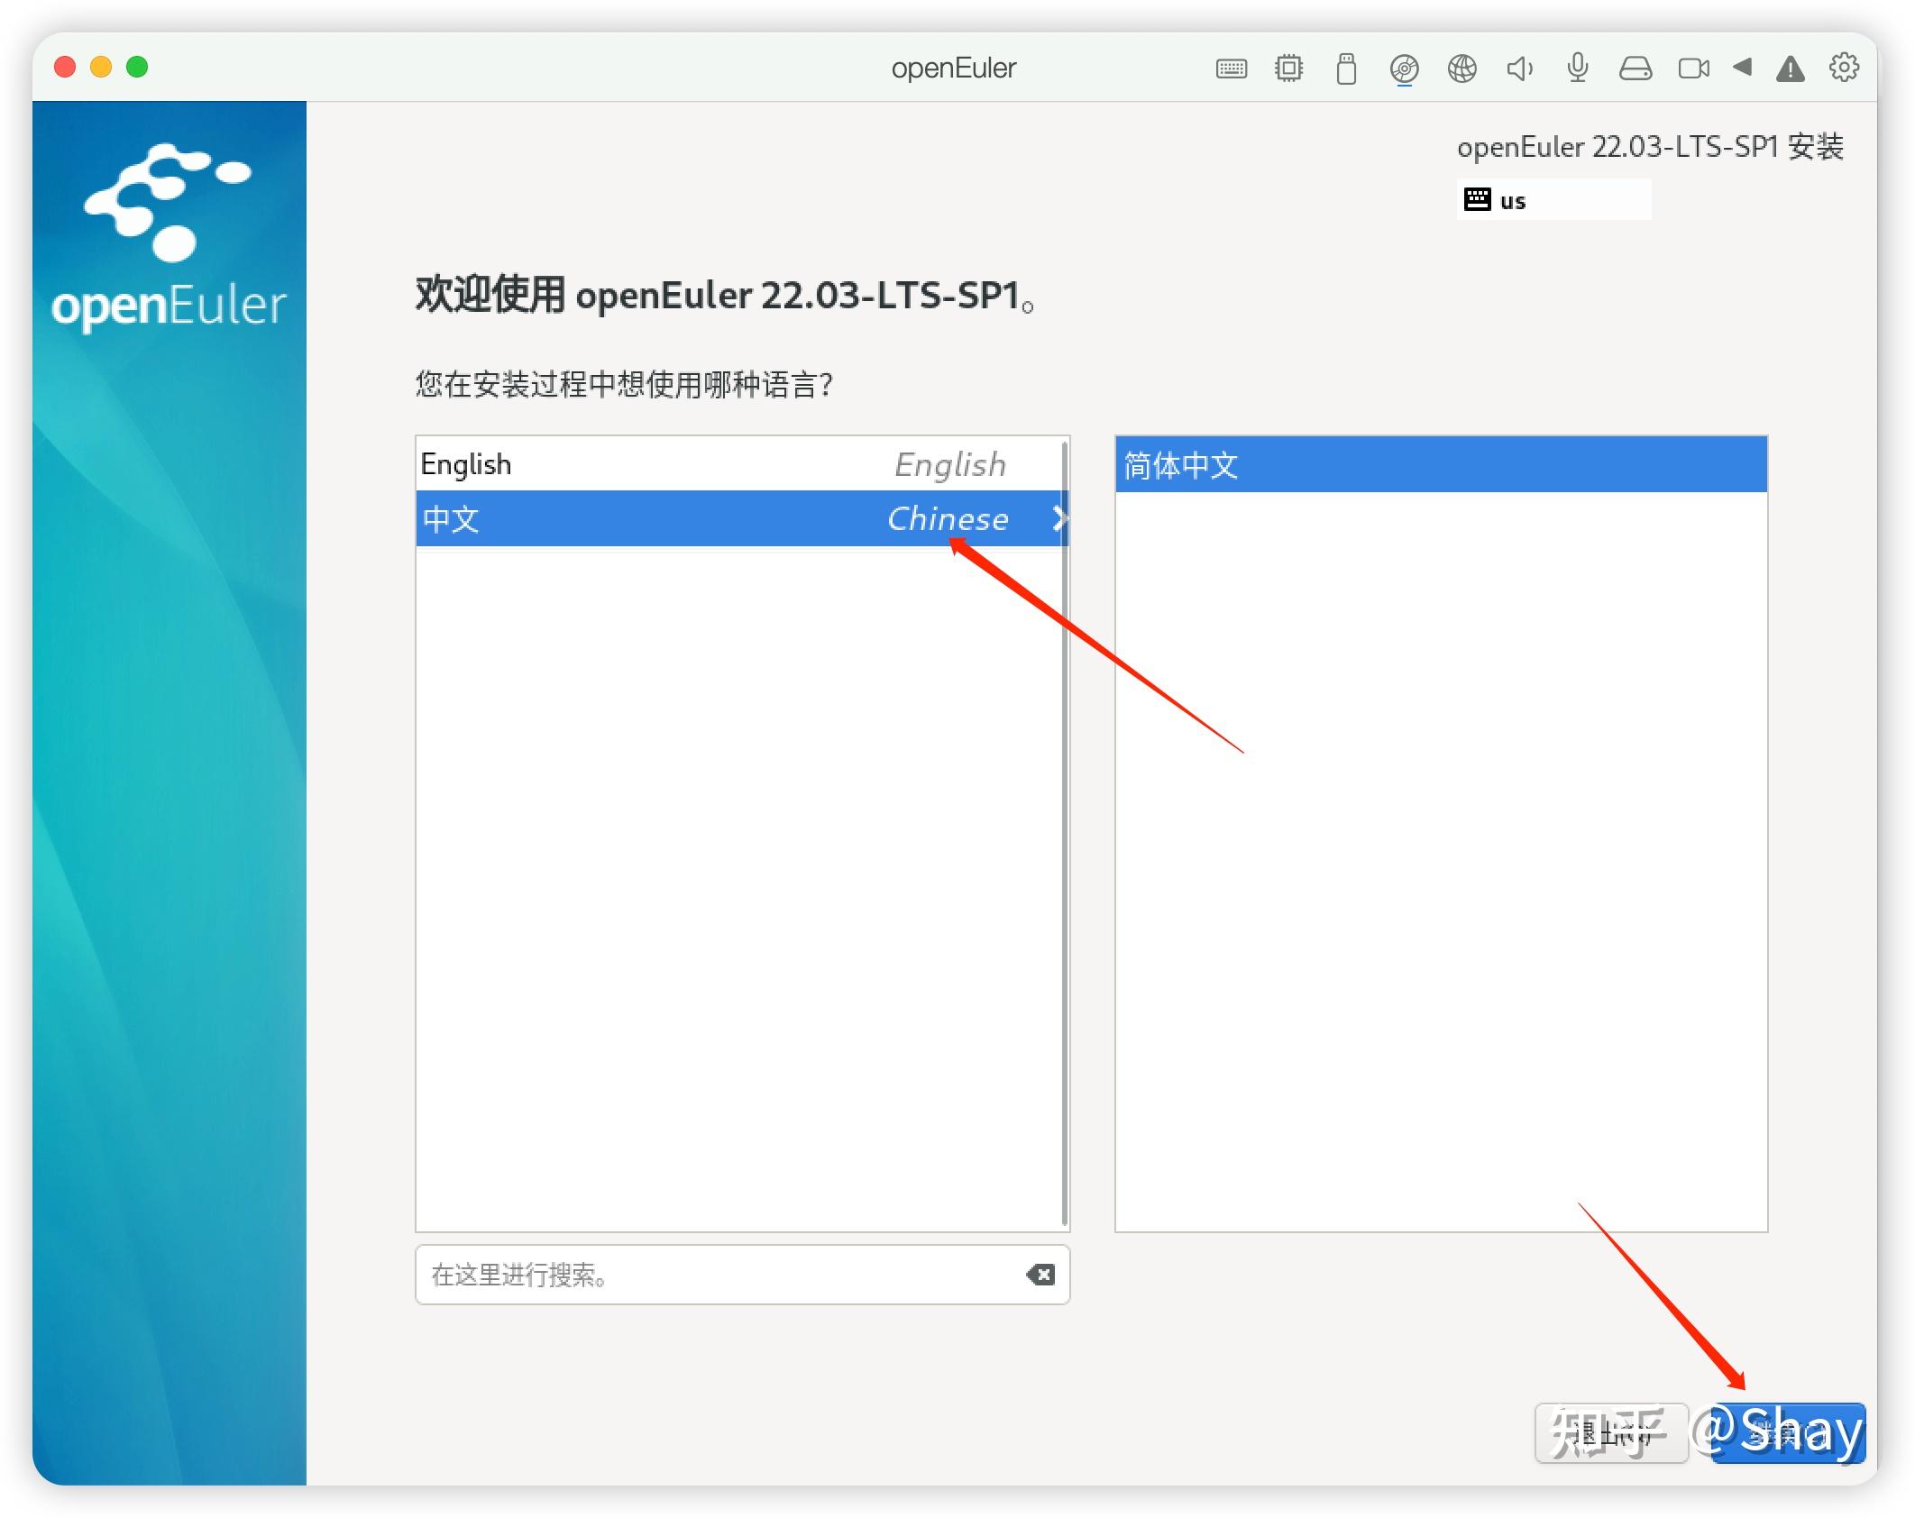Click the blue 继续 continue button

pyautogui.click(x=1787, y=1434)
